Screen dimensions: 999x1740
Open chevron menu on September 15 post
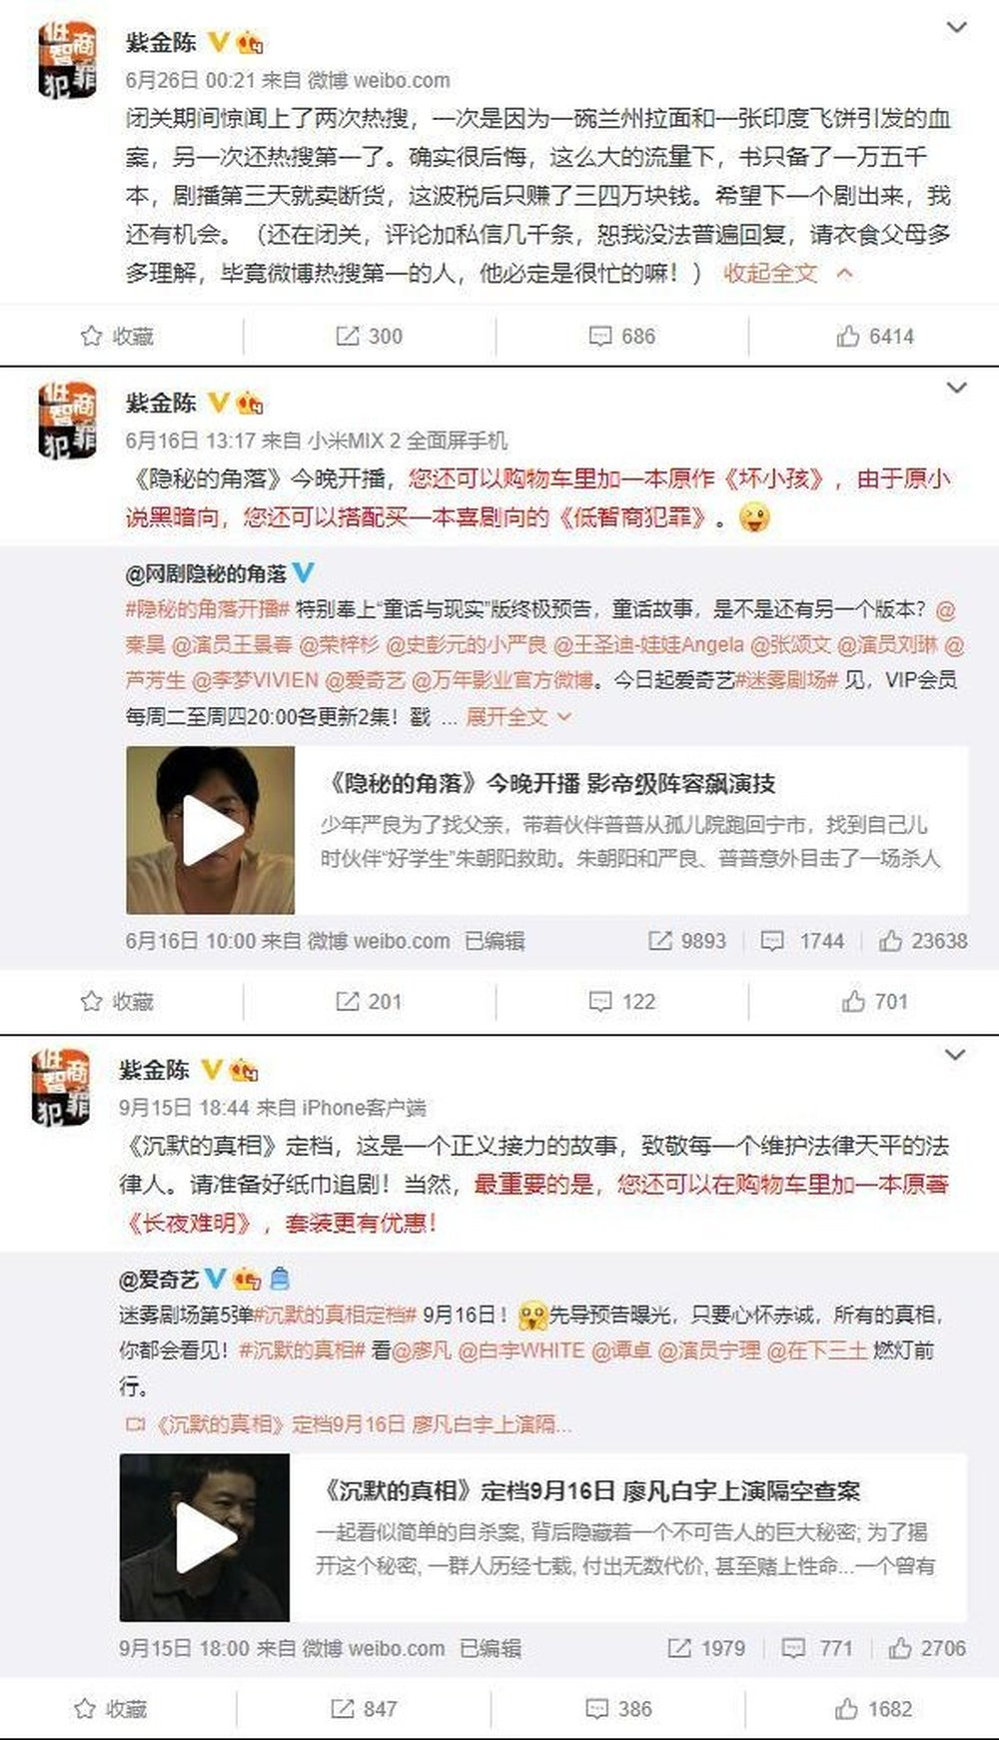(x=955, y=1055)
